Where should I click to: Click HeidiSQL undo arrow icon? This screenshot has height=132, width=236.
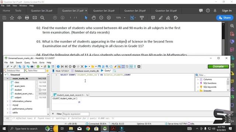point(28,66)
